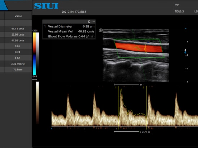Select the 91.11 cm/s value row
This screenshot has width=198, height=148.
16,29
